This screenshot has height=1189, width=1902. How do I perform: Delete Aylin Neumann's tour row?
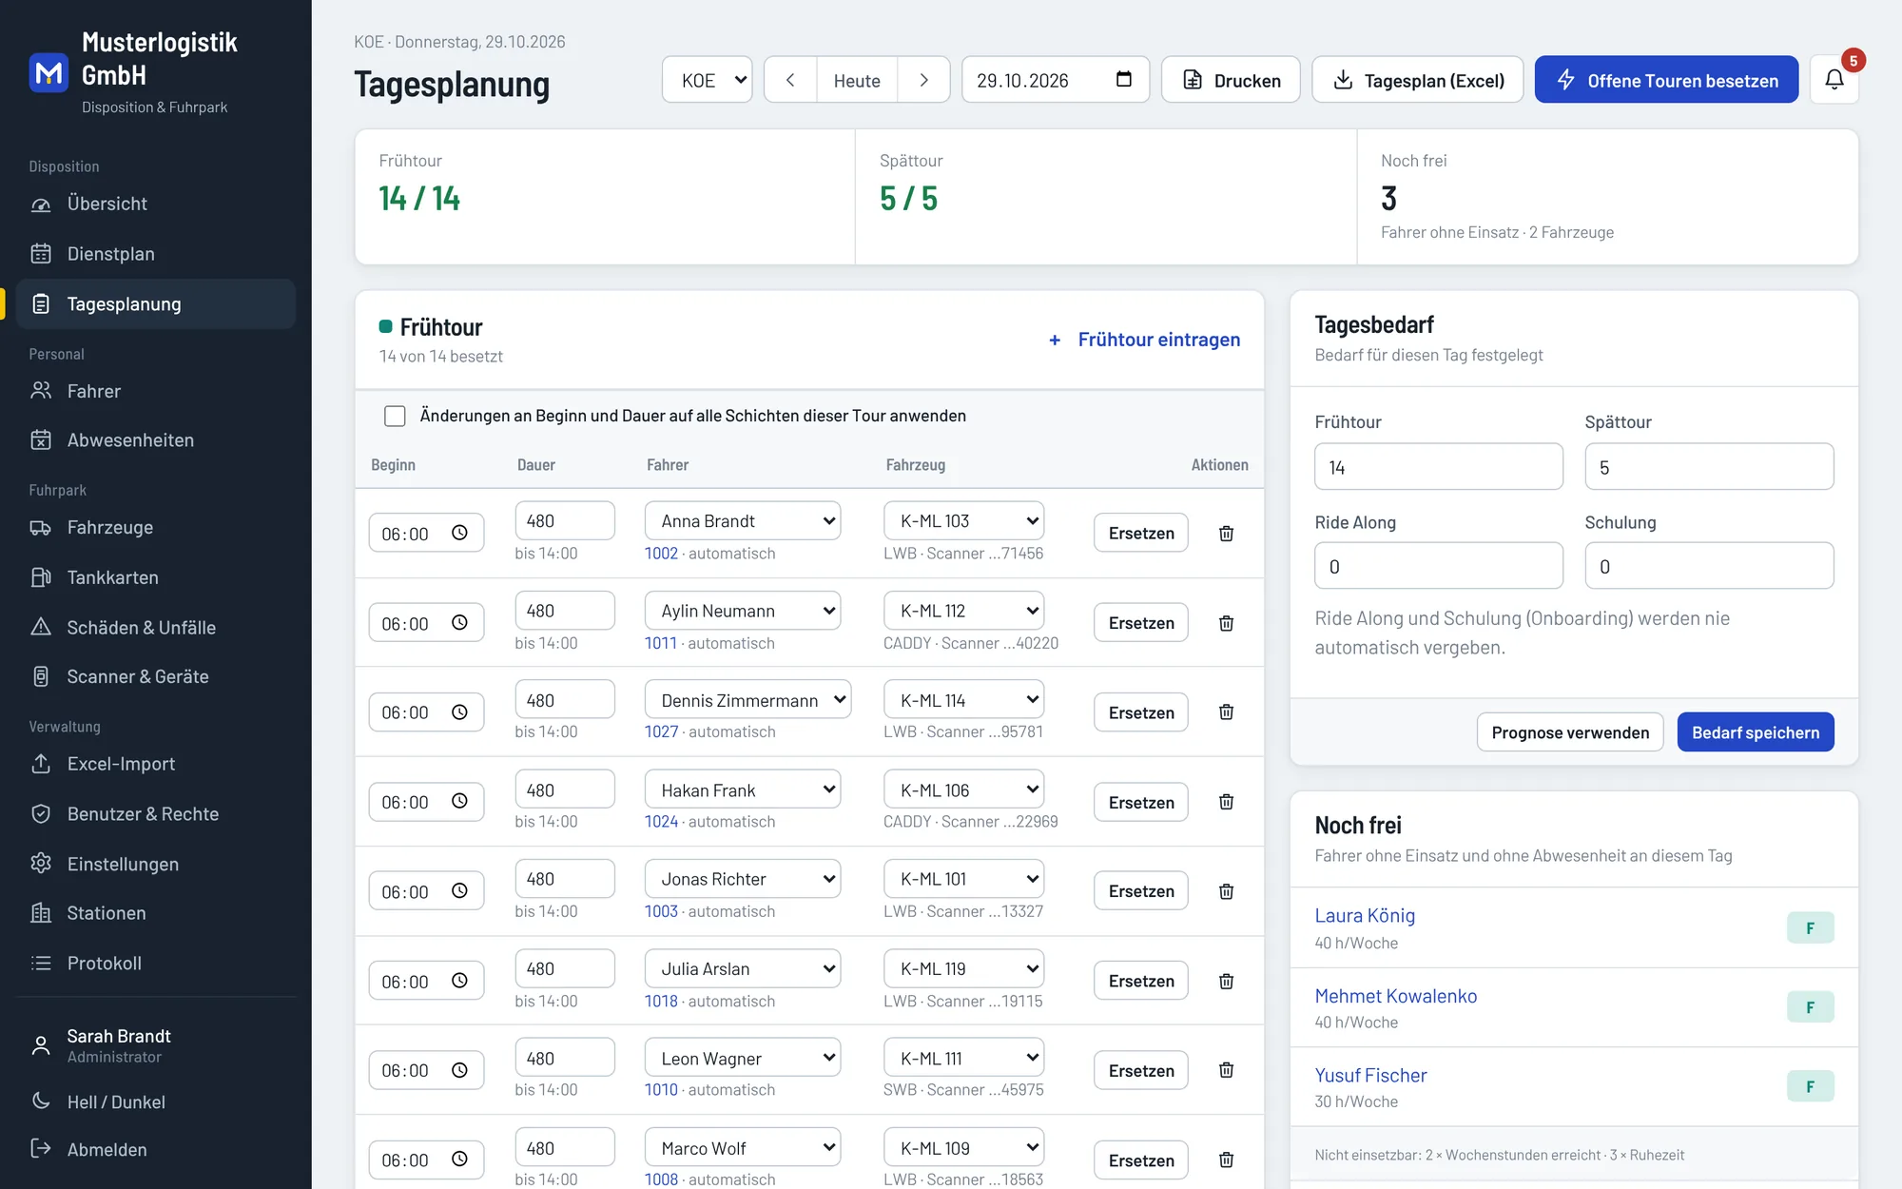pyautogui.click(x=1226, y=623)
